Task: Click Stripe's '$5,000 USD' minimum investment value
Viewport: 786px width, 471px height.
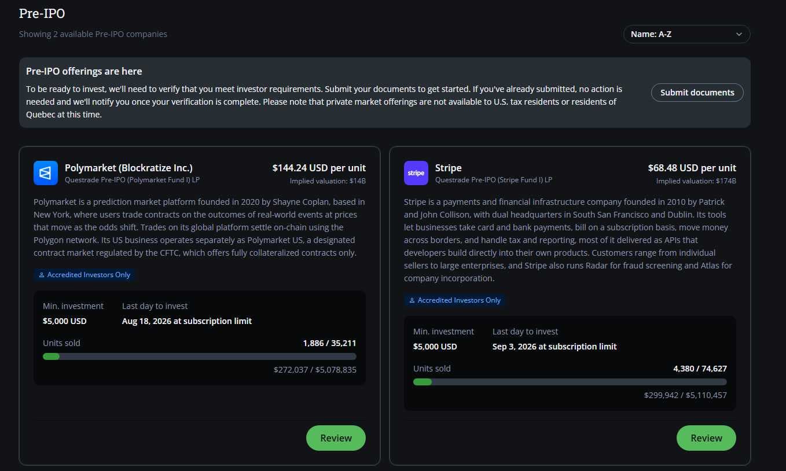Action: tap(435, 347)
